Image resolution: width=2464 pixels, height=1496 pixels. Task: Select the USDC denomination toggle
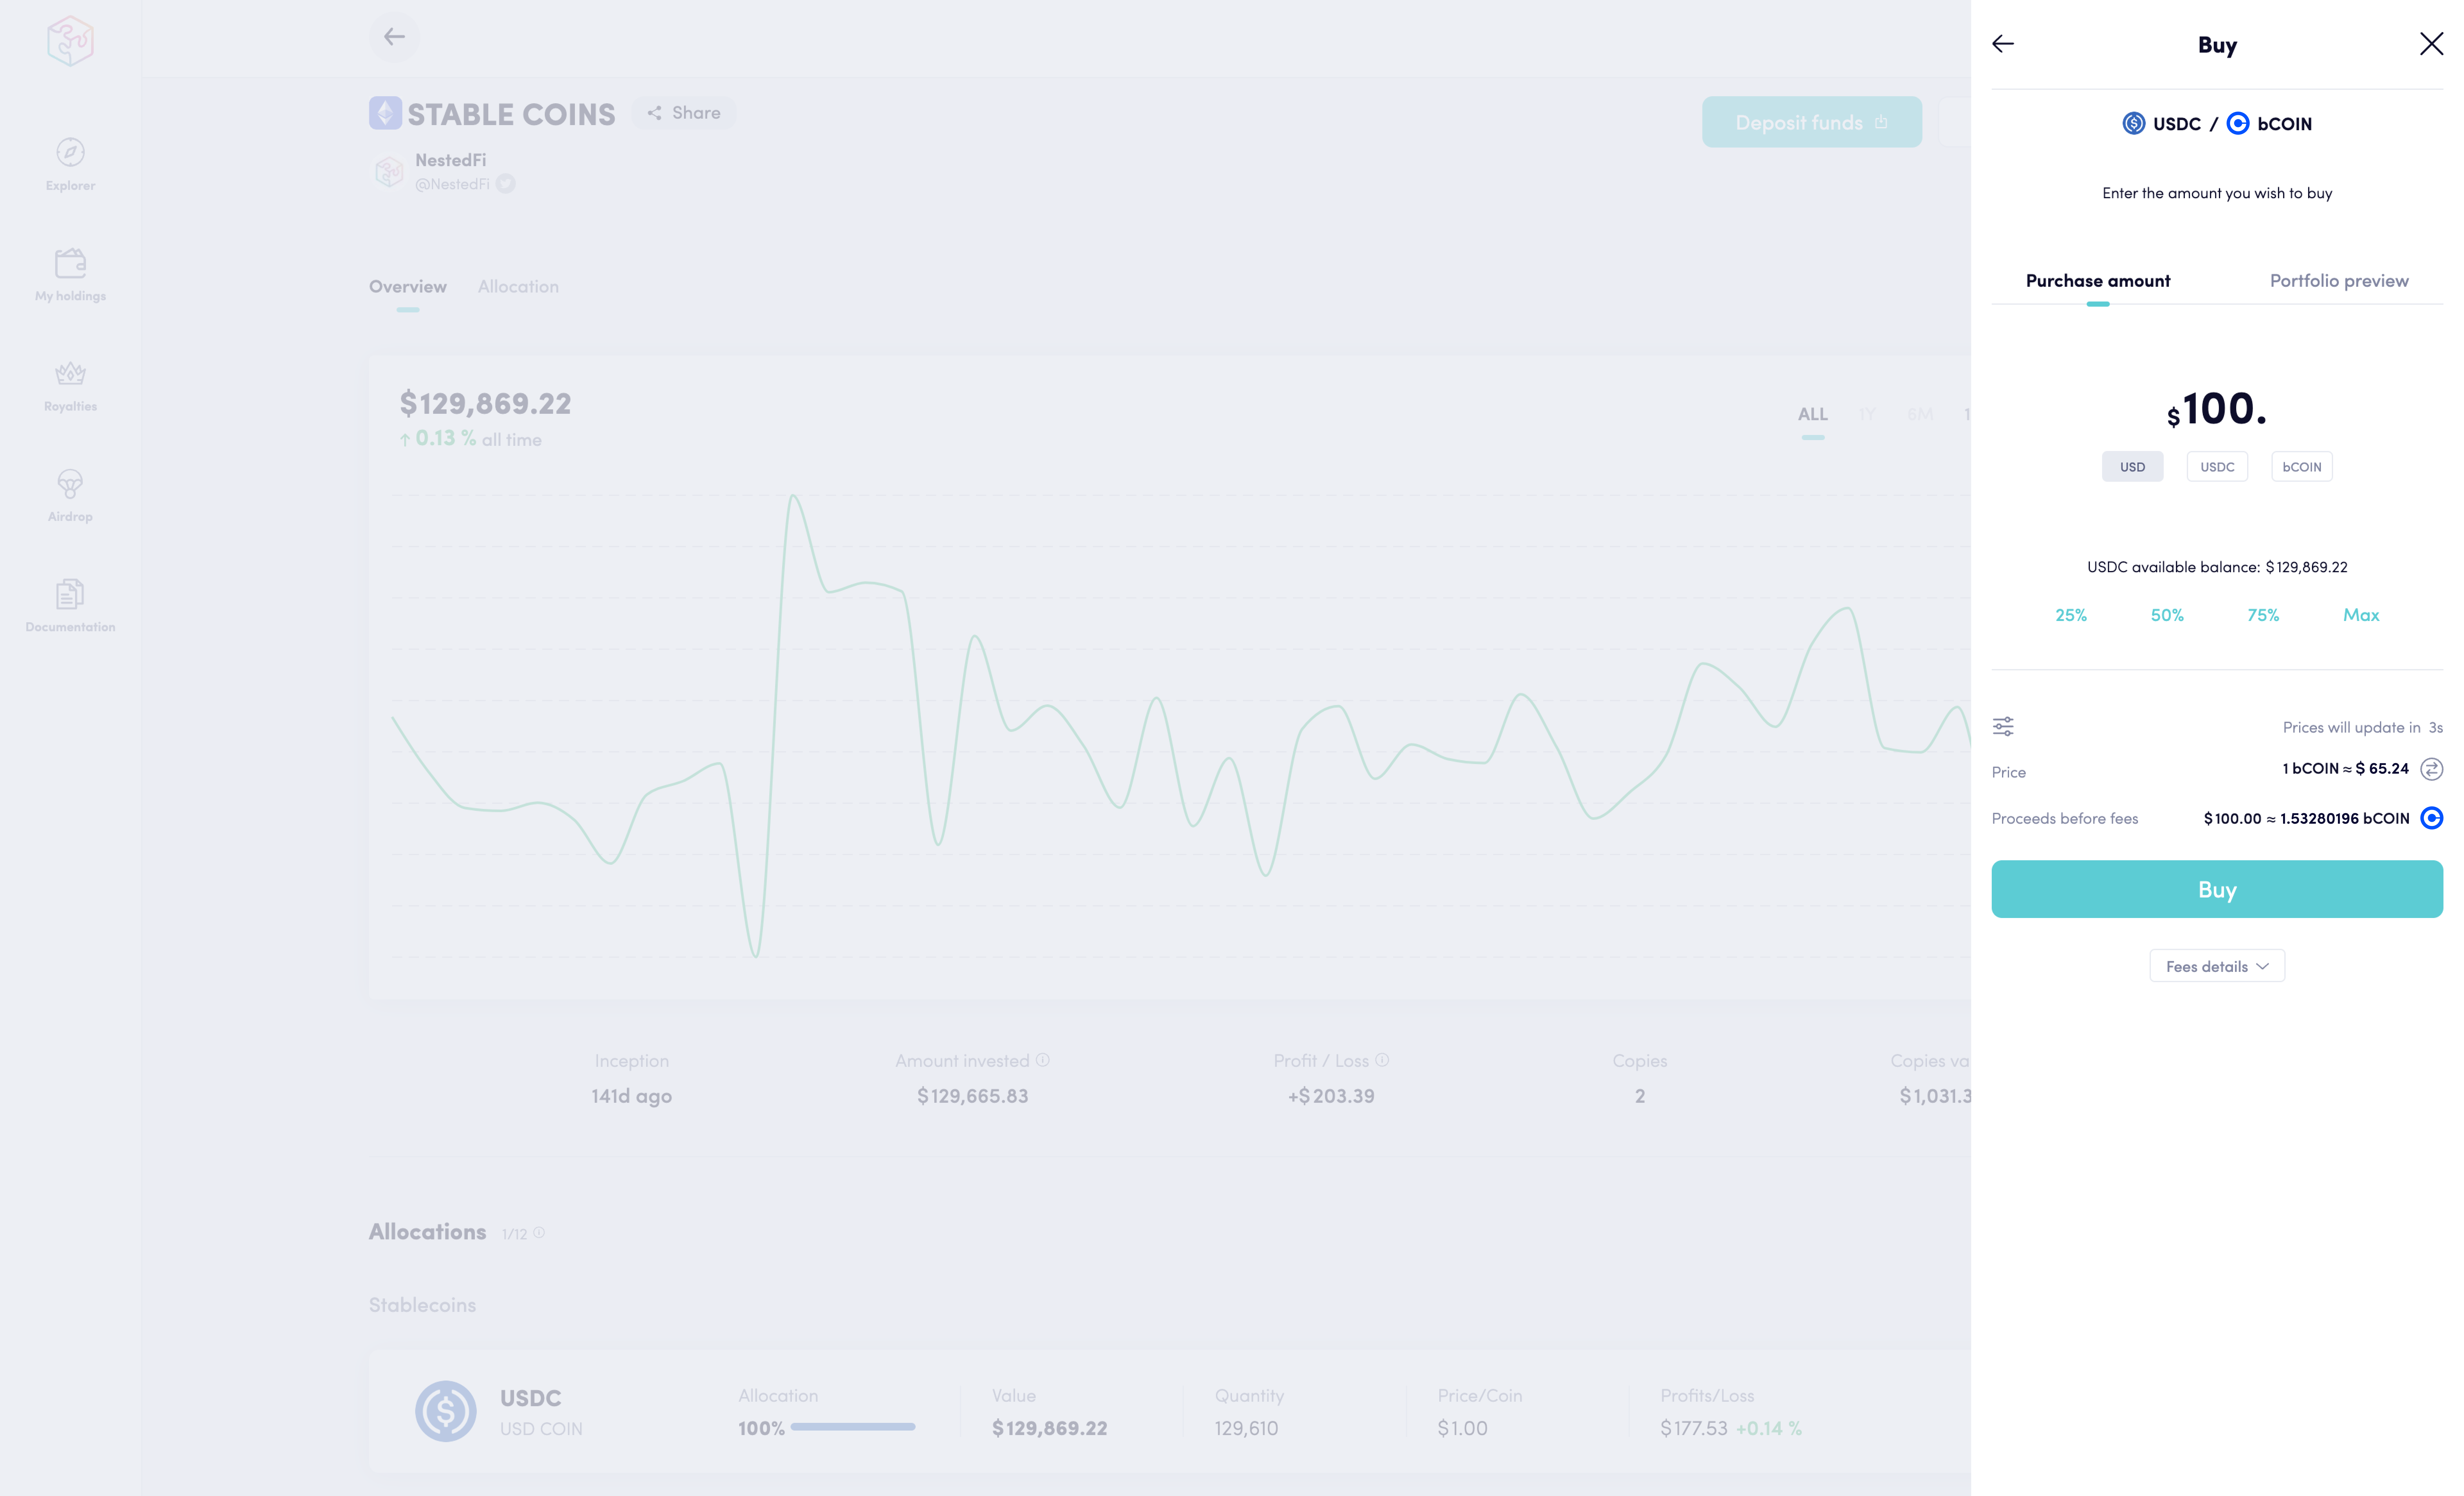(2217, 467)
